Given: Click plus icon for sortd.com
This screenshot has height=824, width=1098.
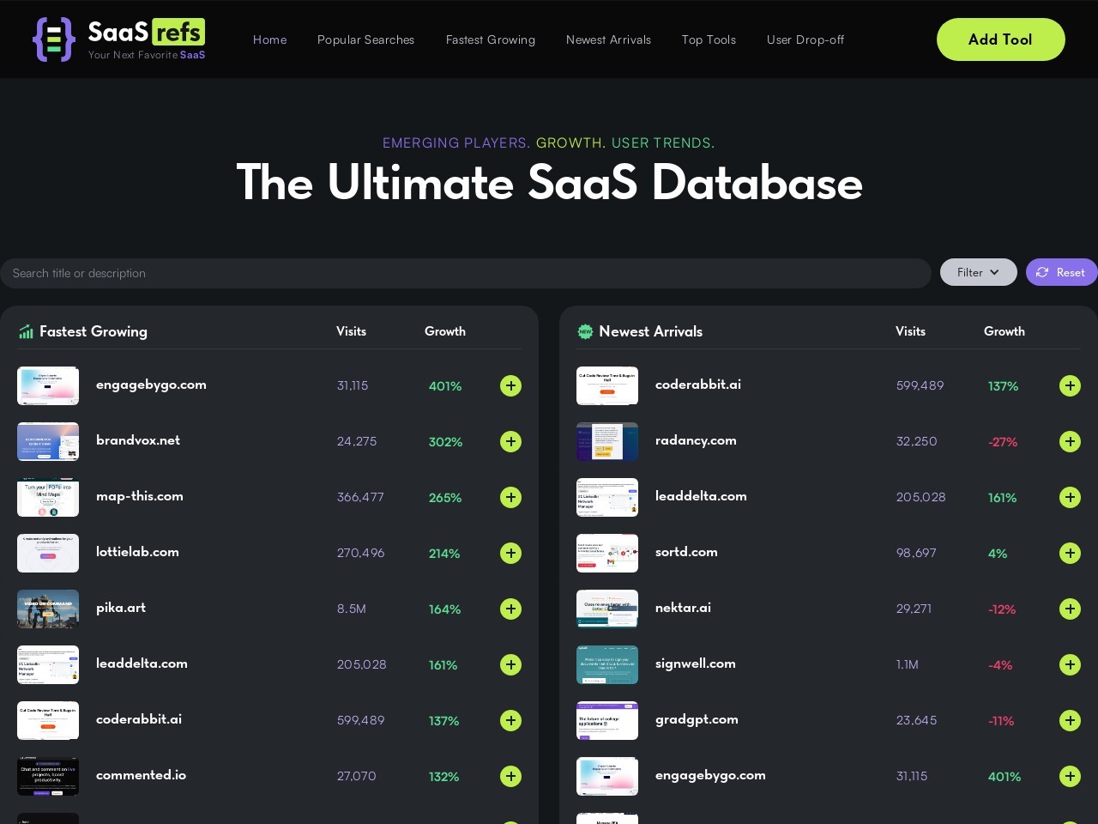Looking at the screenshot, I should pos(1070,554).
